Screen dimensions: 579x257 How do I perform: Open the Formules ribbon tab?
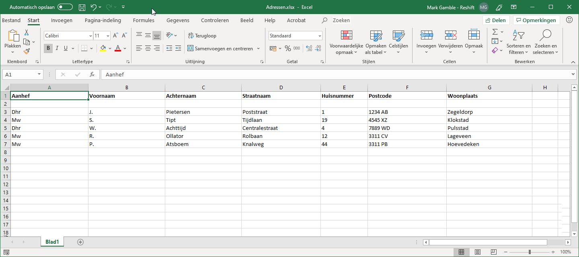(144, 21)
